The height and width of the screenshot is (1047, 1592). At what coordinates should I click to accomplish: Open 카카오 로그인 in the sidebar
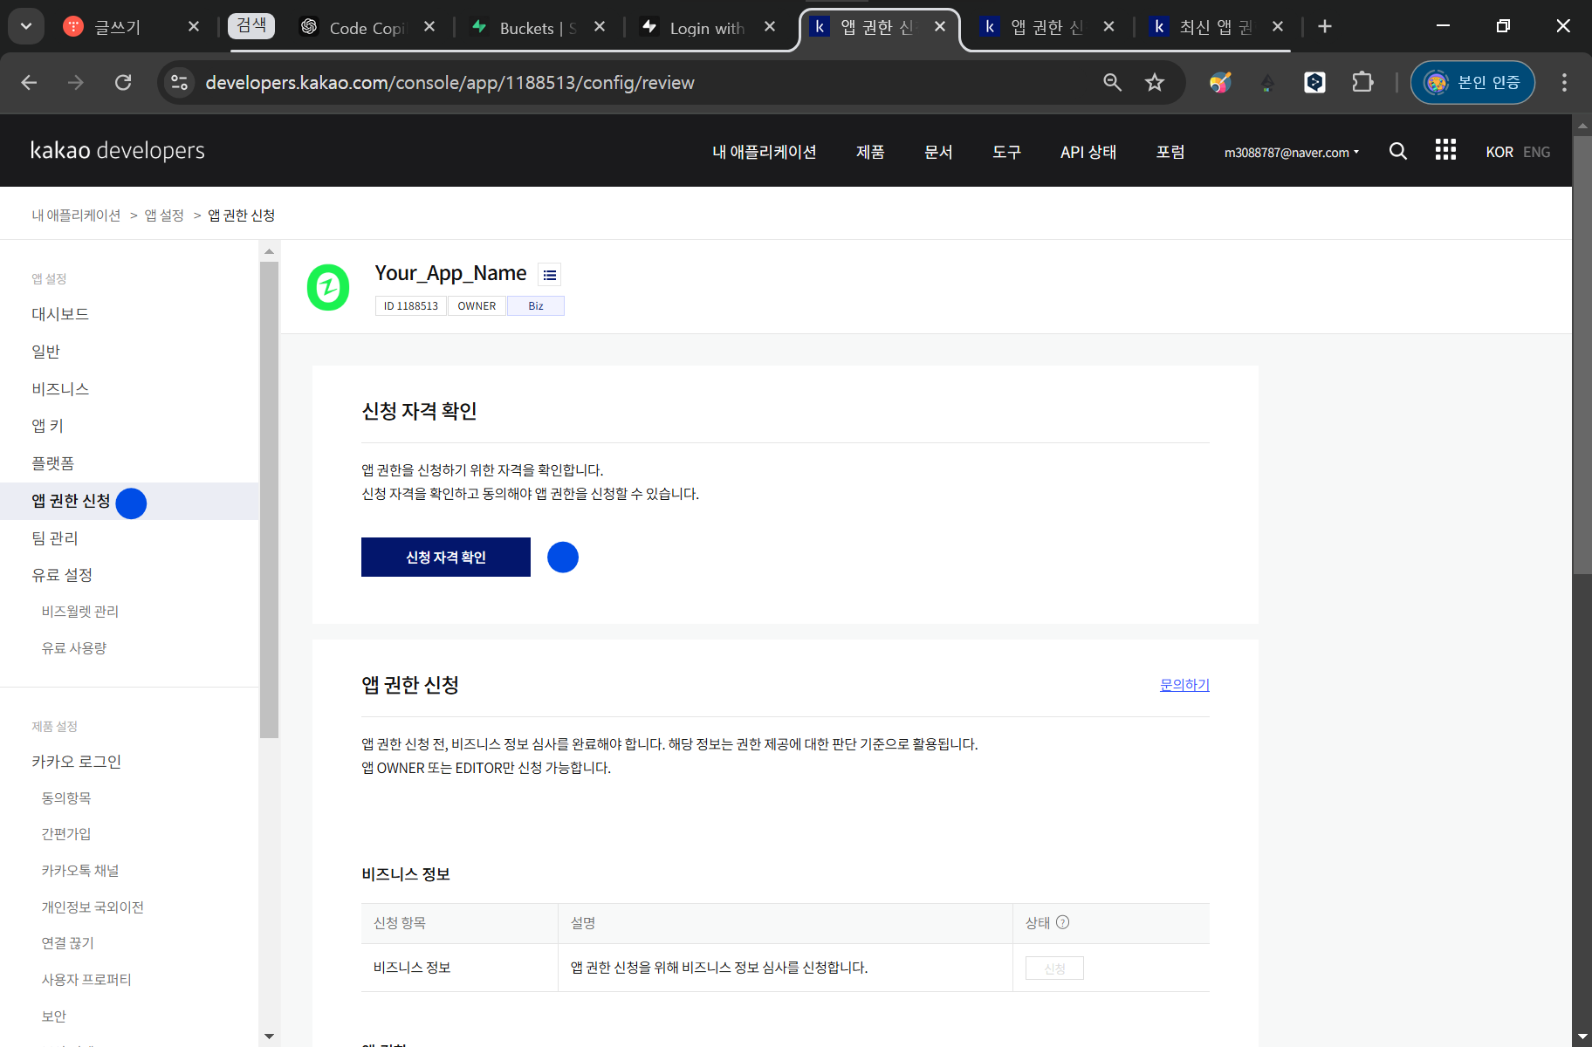tap(76, 762)
